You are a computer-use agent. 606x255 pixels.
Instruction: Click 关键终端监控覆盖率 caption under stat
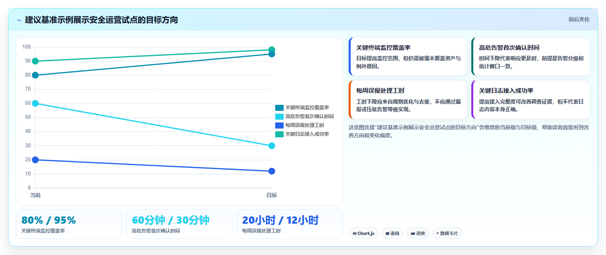pyautogui.click(x=43, y=231)
